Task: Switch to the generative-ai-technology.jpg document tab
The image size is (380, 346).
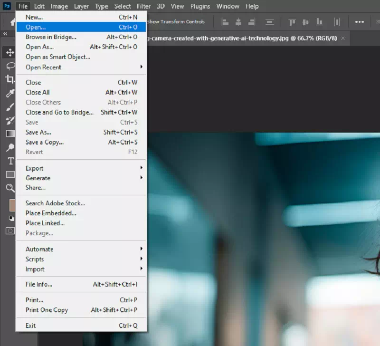Action: pyautogui.click(x=242, y=38)
